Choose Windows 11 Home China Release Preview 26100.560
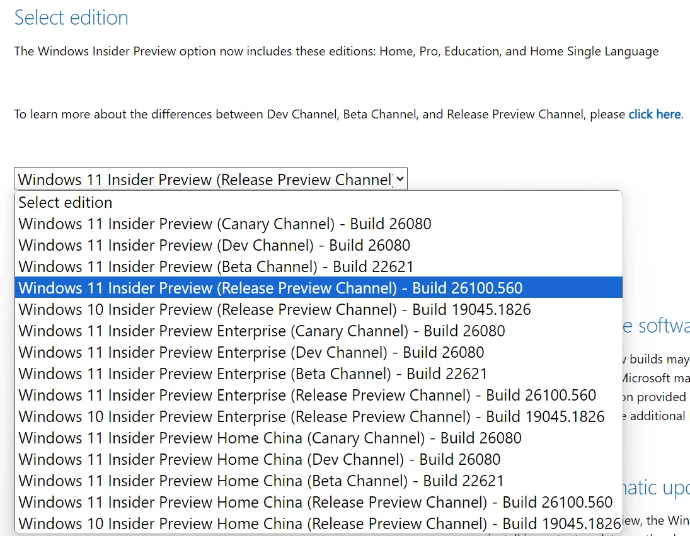The width and height of the screenshot is (690, 536). tap(319, 502)
